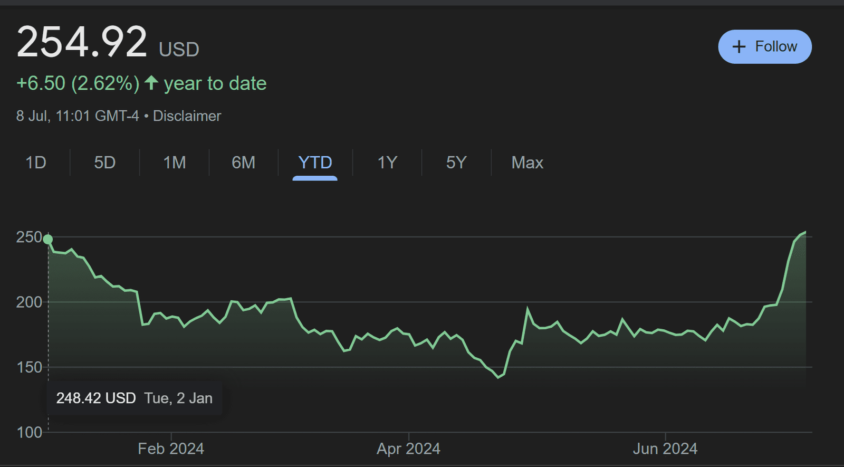Click the Jun 2024 axis label

pyautogui.click(x=665, y=449)
